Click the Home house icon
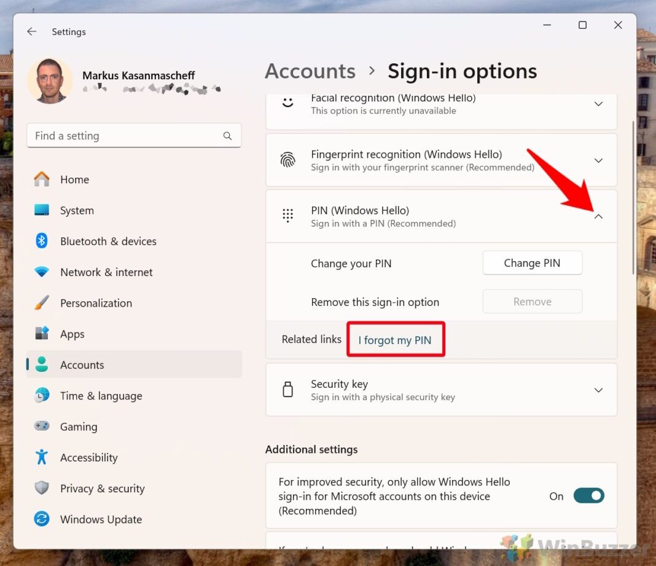The height and width of the screenshot is (566, 656). coord(41,179)
